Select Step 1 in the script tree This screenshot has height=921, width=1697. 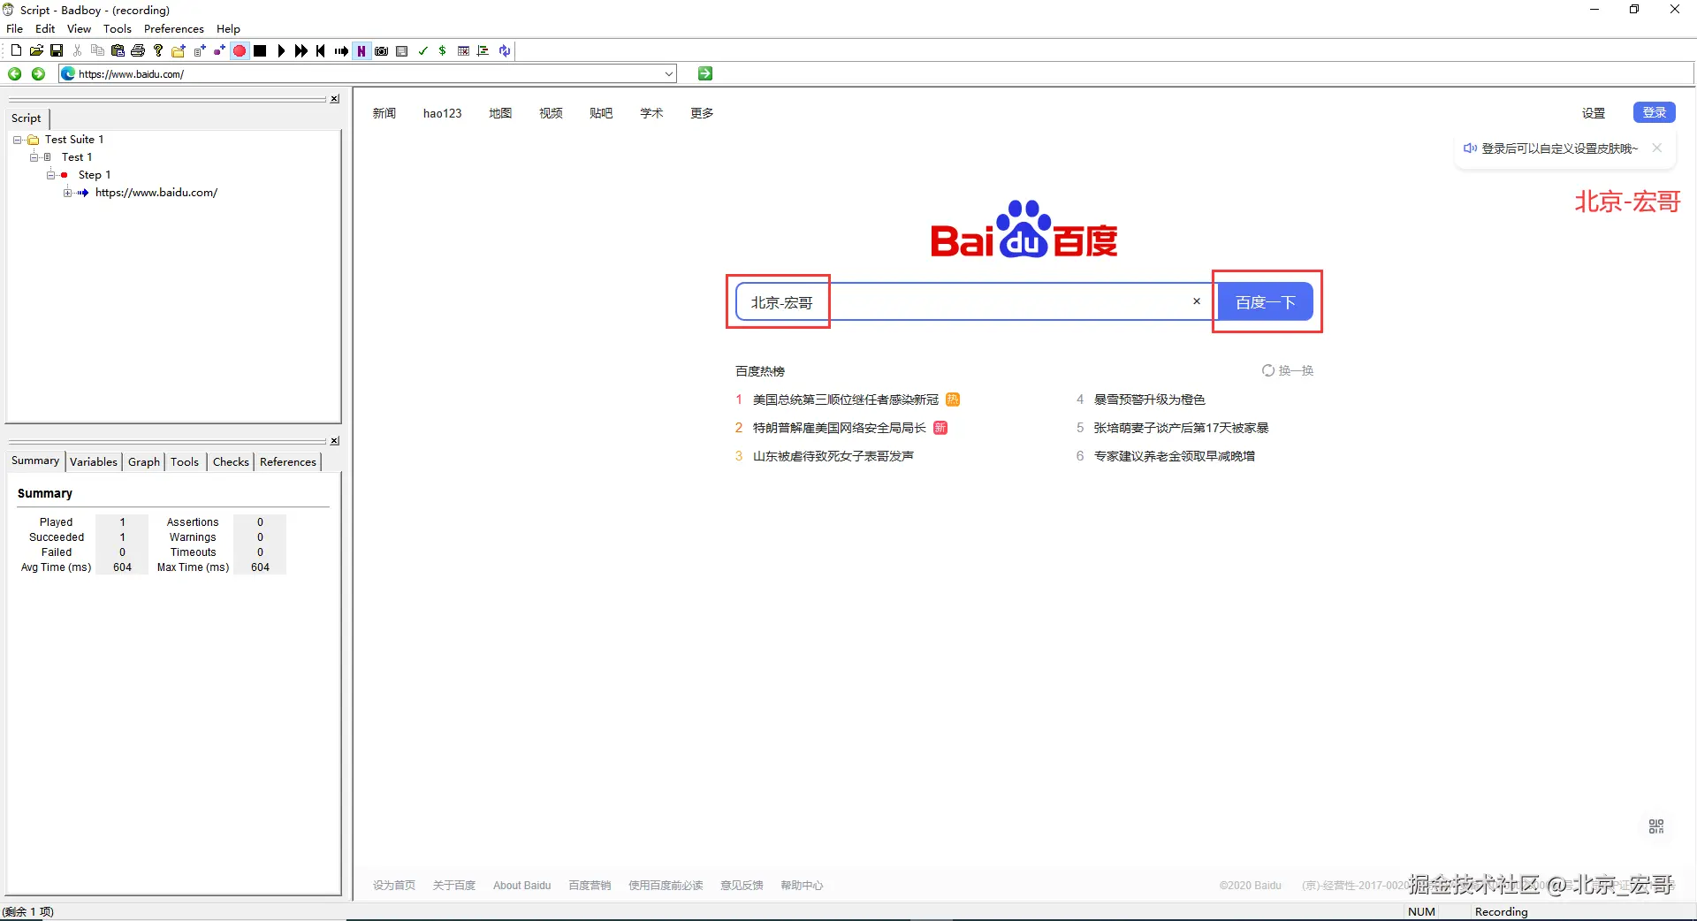pos(95,175)
